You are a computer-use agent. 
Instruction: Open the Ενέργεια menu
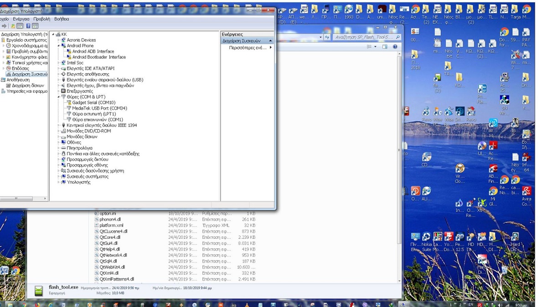click(21, 19)
